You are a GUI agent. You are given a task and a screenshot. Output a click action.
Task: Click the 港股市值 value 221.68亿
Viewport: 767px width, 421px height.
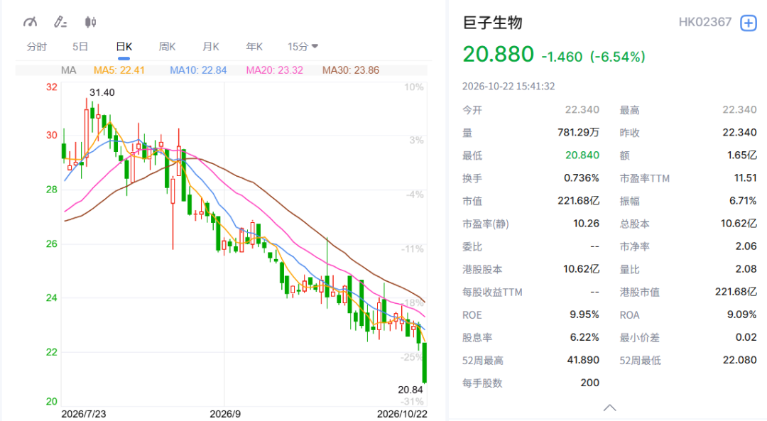click(736, 292)
